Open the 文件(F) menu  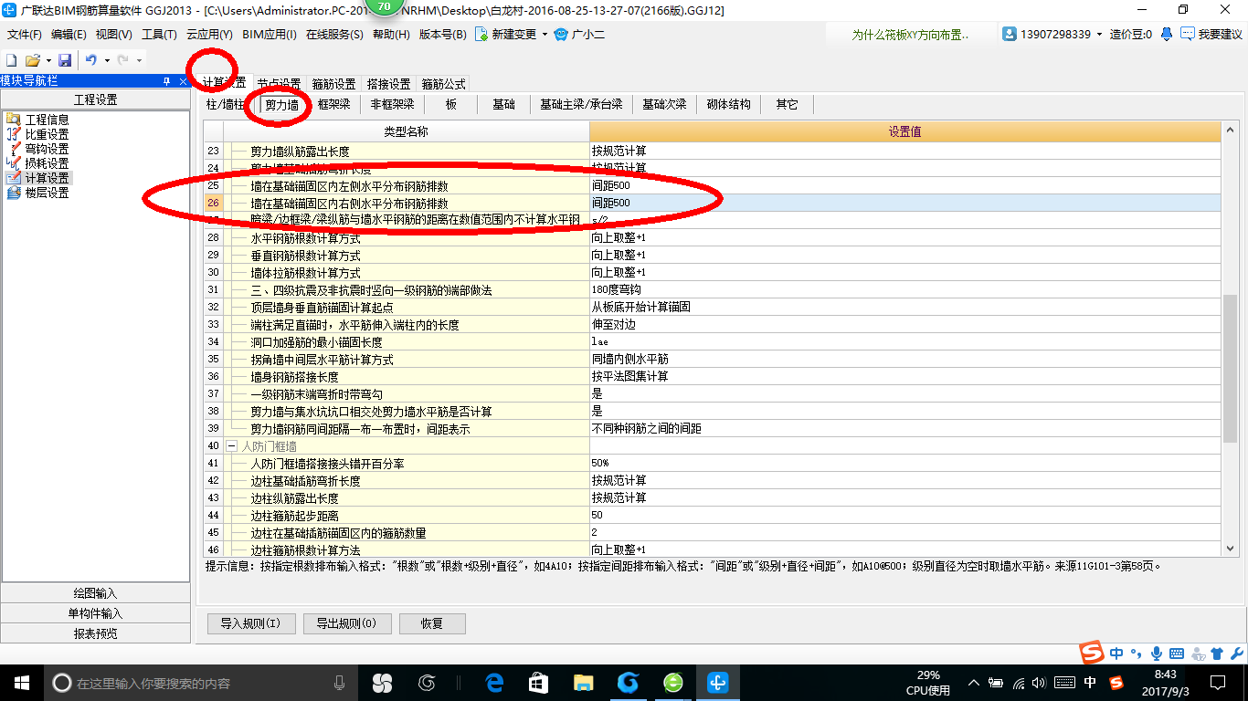[25, 34]
